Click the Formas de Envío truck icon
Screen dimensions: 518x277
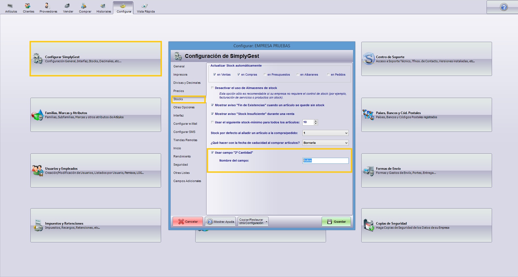click(x=368, y=171)
